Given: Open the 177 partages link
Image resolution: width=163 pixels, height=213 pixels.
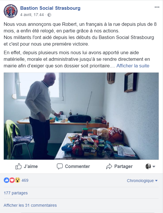Looking at the screenshot, I should (15, 193).
